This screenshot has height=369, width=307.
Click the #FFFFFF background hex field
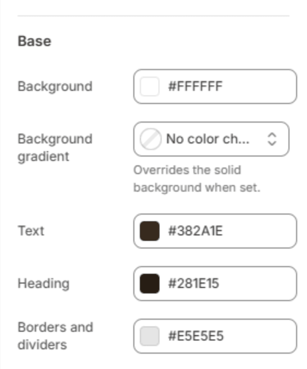point(215,87)
